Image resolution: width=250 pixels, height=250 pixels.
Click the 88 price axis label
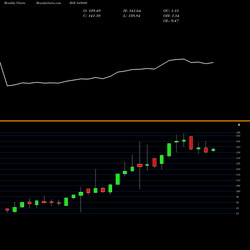[x=237, y=208]
